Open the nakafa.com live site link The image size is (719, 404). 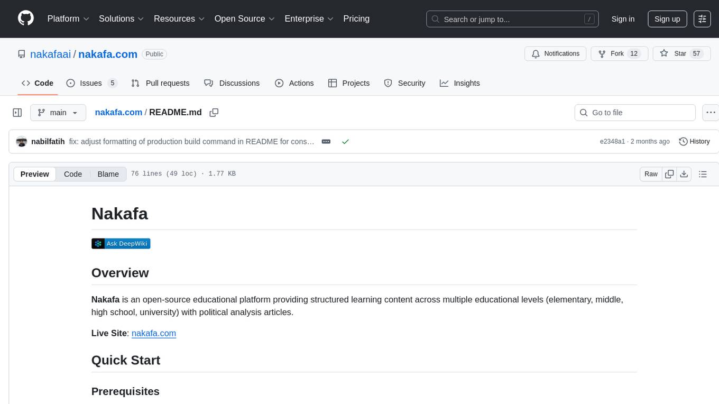(154, 333)
